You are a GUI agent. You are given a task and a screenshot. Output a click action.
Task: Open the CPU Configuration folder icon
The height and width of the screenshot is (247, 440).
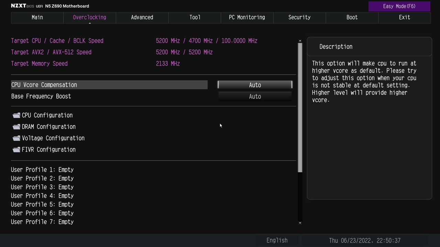point(16,115)
